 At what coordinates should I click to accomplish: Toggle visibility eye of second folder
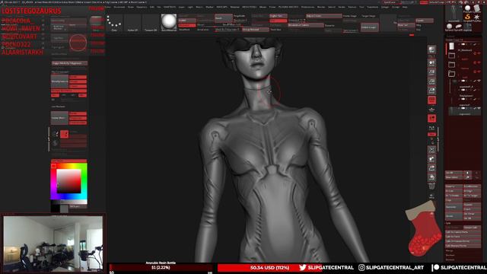(479, 62)
